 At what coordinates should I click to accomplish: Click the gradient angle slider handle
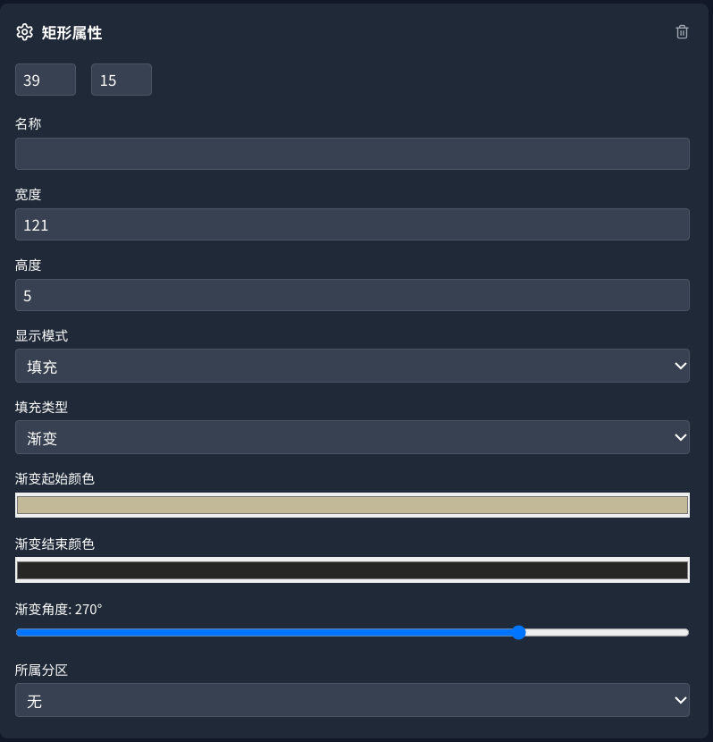pyautogui.click(x=519, y=632)
